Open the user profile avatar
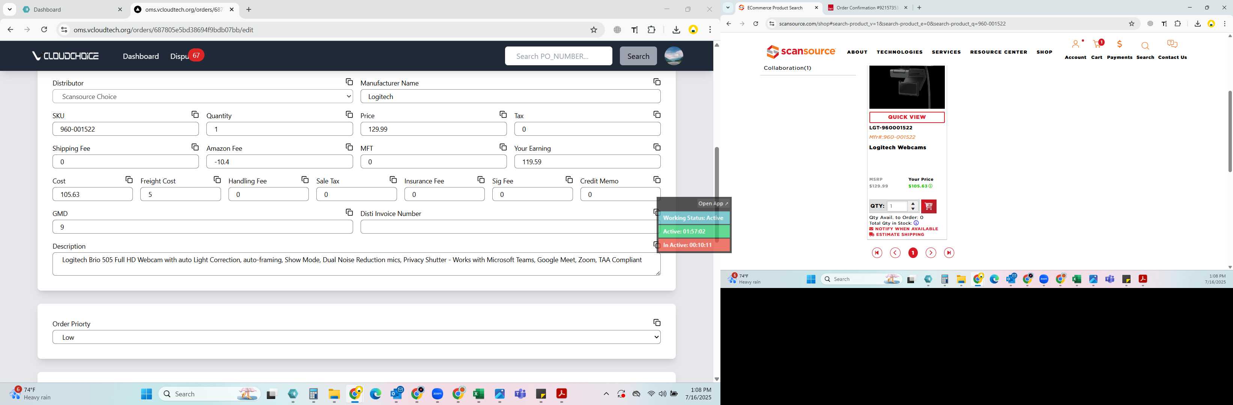Viewport: 1233px width, 405px height. coord(674,56)
